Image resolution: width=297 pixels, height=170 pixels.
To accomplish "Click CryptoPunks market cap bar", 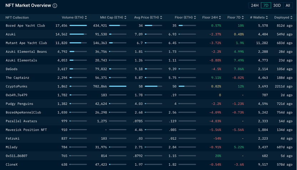I will pyautogui.click(x=118, y=86).
